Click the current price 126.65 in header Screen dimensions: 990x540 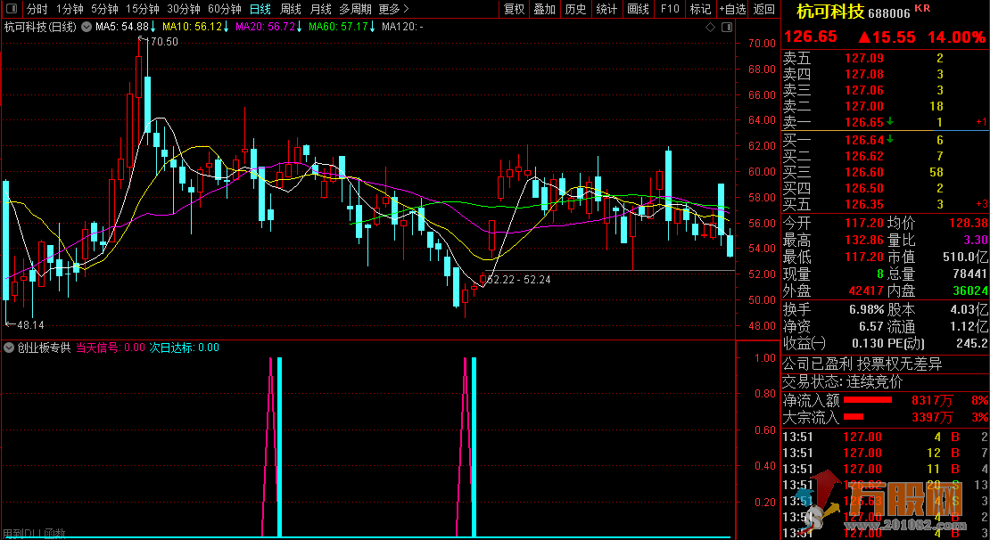(x=810, y=37)
